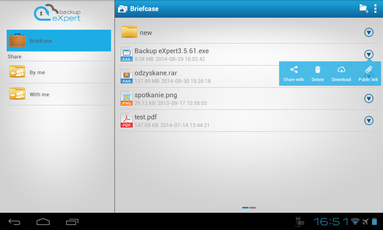
Task: Tap the Download cloud action
Action: (341, 74)
